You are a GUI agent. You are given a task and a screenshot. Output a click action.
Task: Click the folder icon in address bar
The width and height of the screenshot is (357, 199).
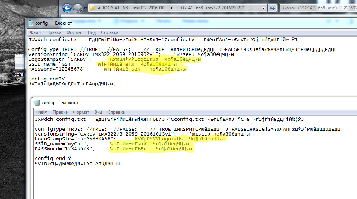92,8
